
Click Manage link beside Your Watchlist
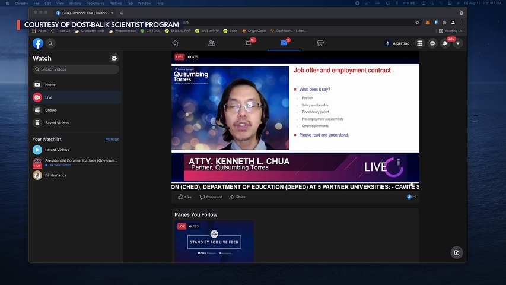pos(112,139)
